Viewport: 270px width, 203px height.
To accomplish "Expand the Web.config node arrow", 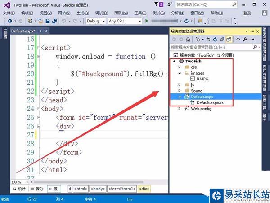I will point(179,108).
